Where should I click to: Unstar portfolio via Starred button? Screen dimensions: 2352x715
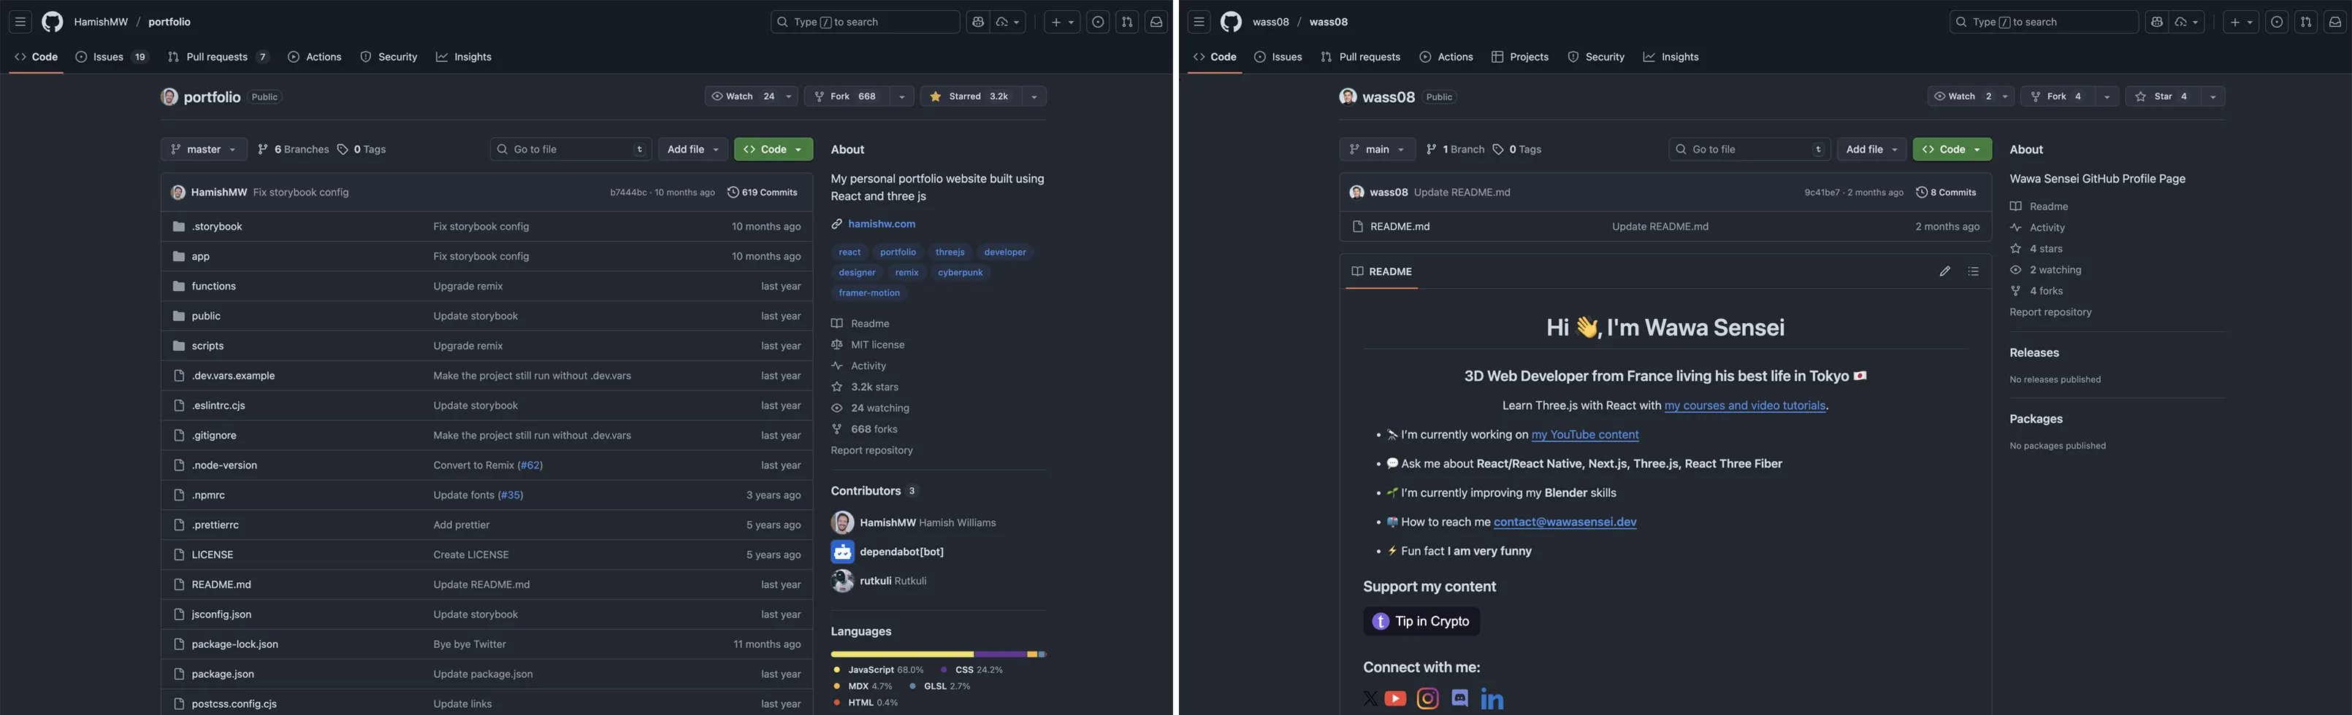[971, 96]
